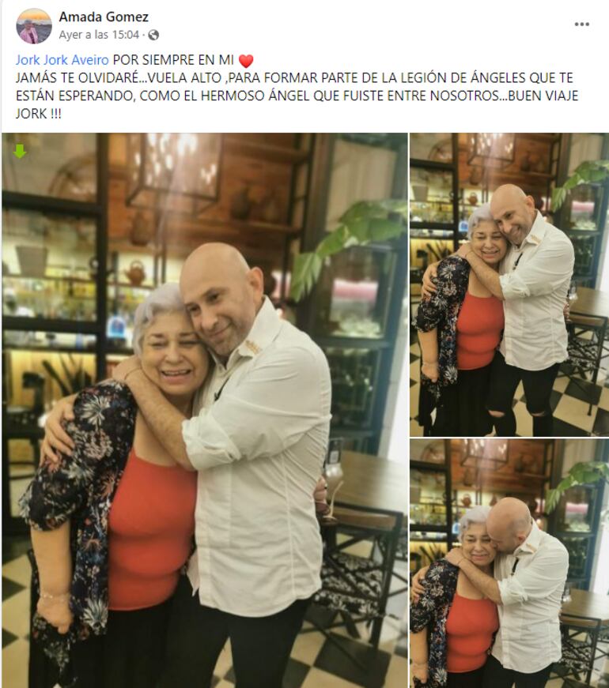Open the tagged Jork Jork Aveiro profile
Screen dimensions: 609x688
[x=62, y=60]
